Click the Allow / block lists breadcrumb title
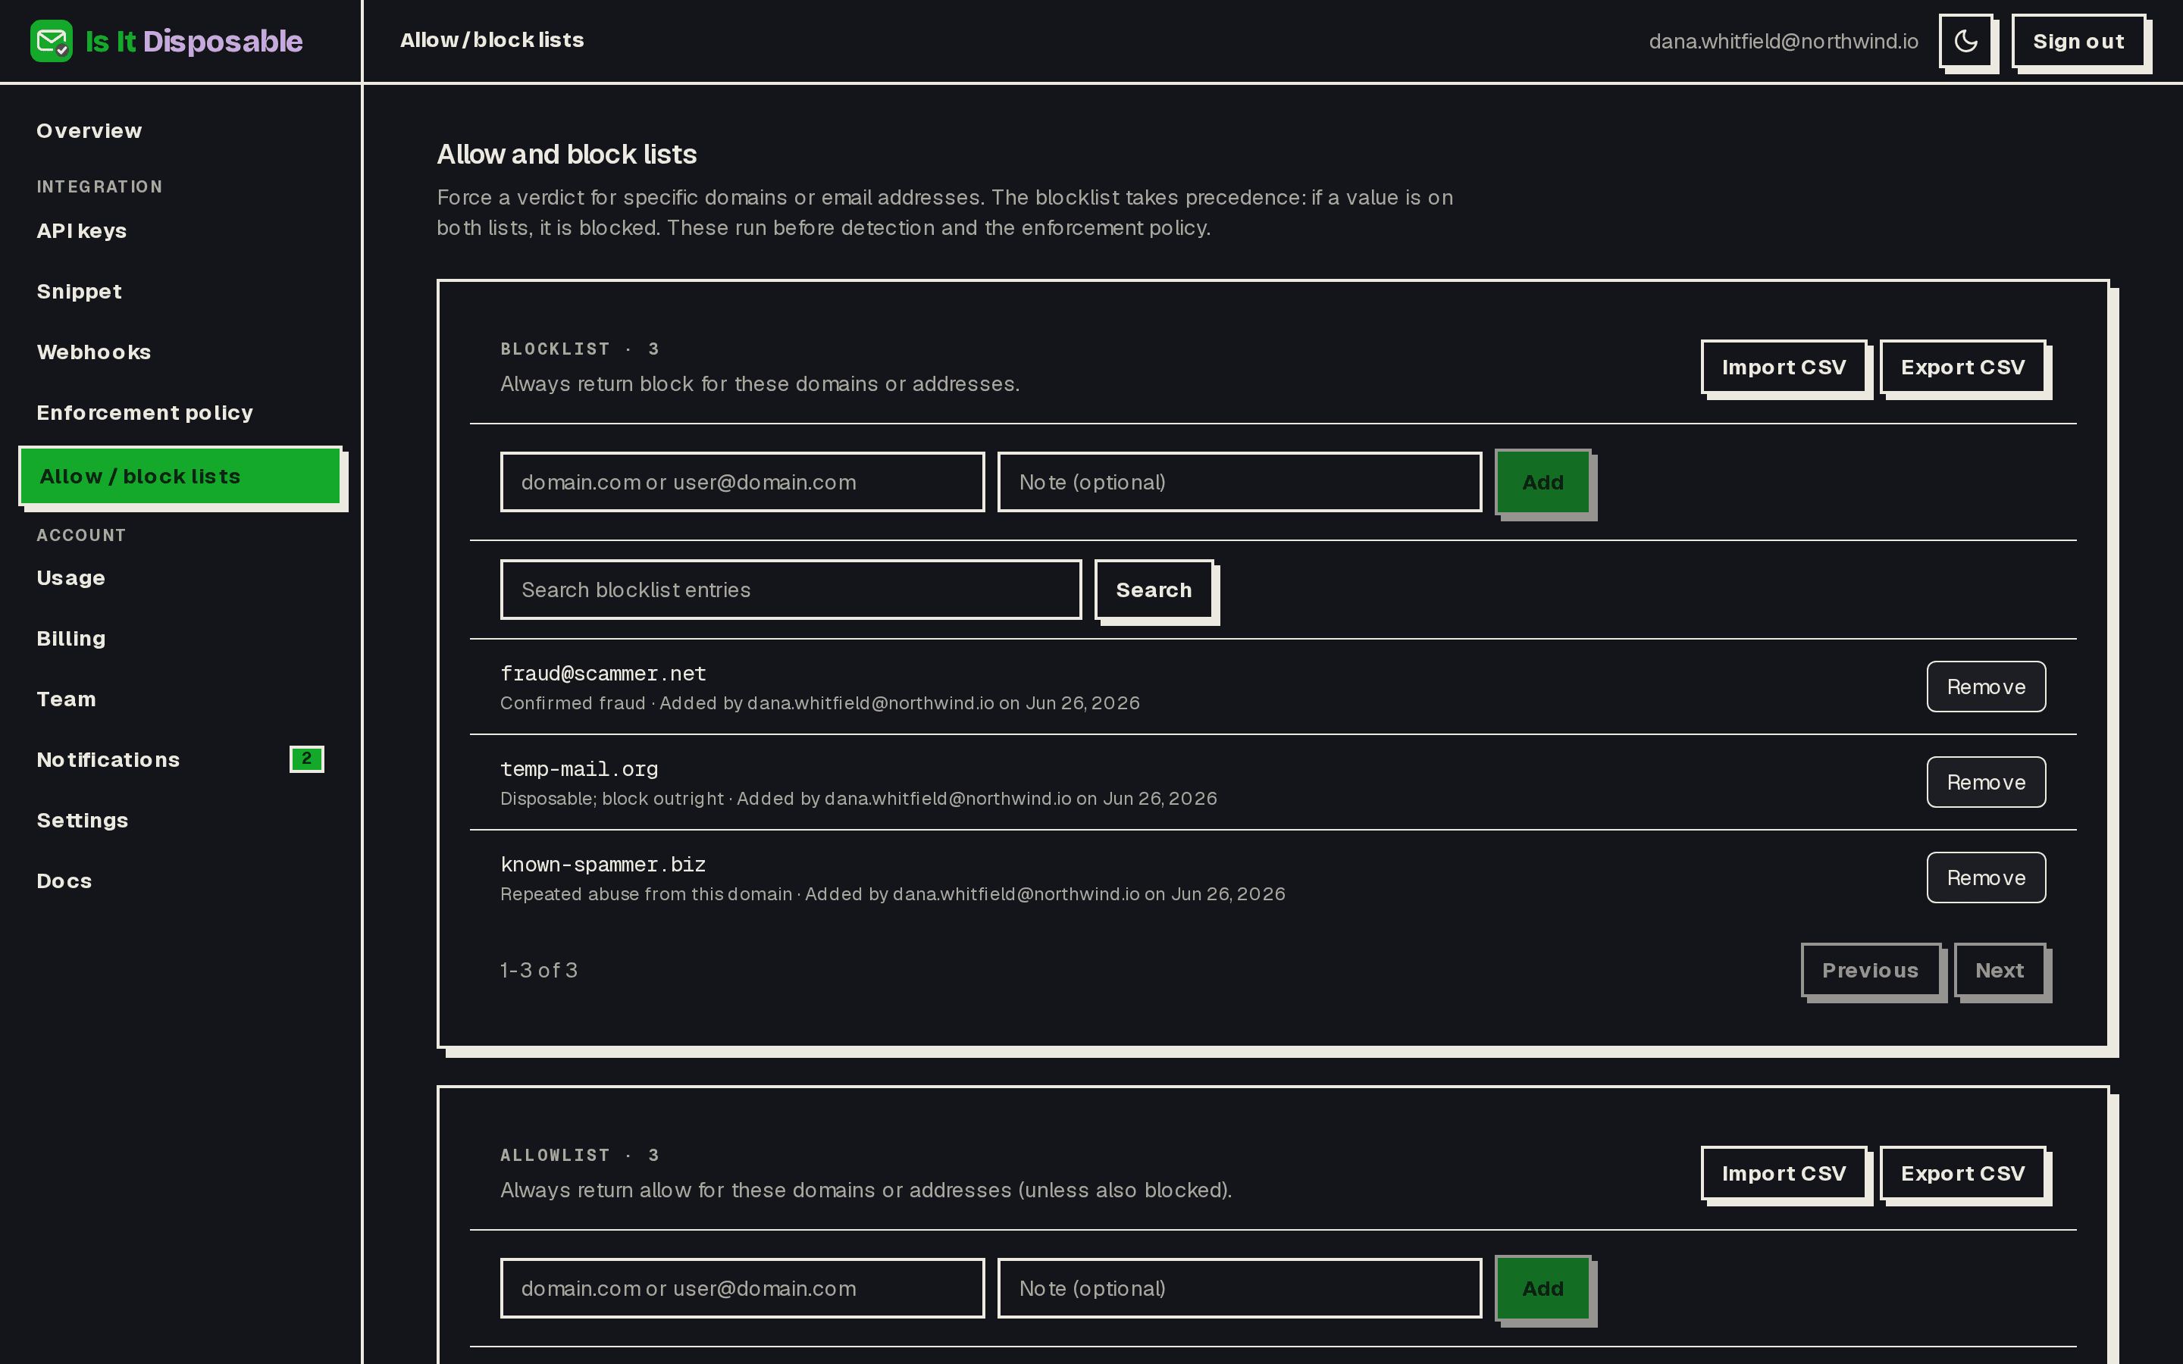 coord(492,39)
